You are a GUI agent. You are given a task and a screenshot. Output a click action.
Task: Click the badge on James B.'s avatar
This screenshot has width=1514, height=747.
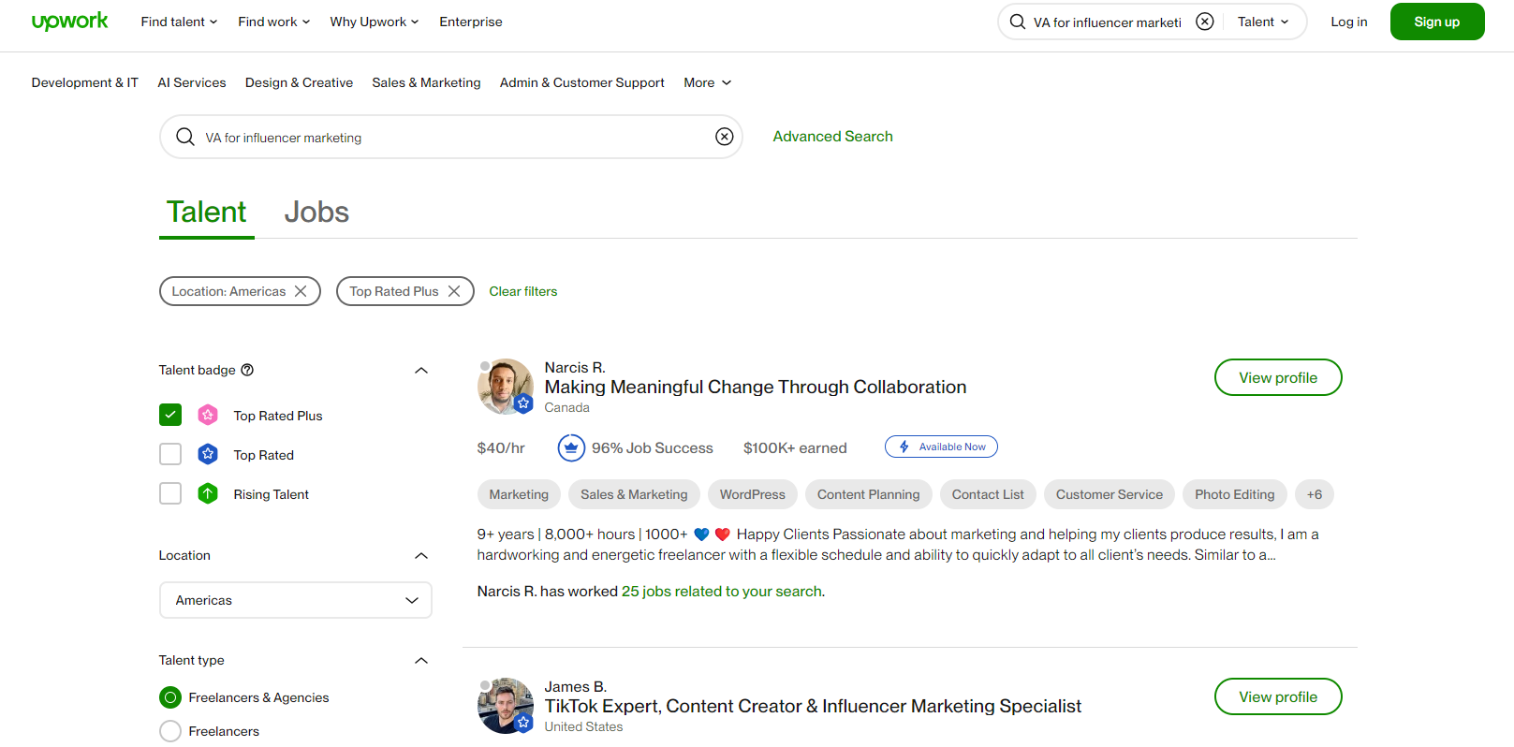click(x=523, y=723)
